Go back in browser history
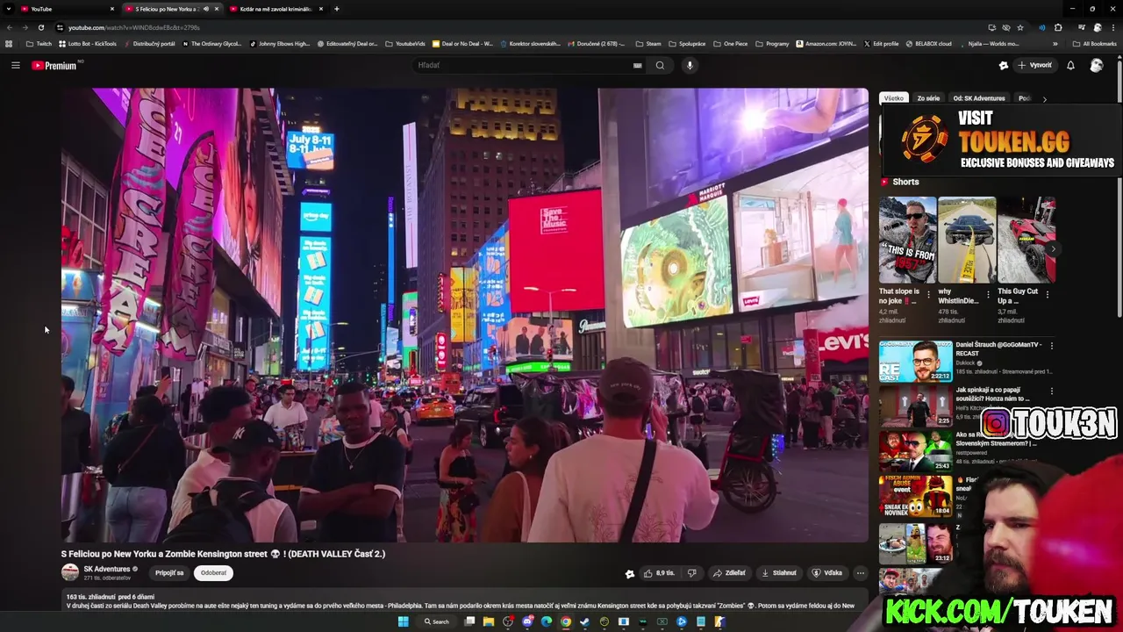Viewport: 1123px width, 632px height. click(10, 27)
